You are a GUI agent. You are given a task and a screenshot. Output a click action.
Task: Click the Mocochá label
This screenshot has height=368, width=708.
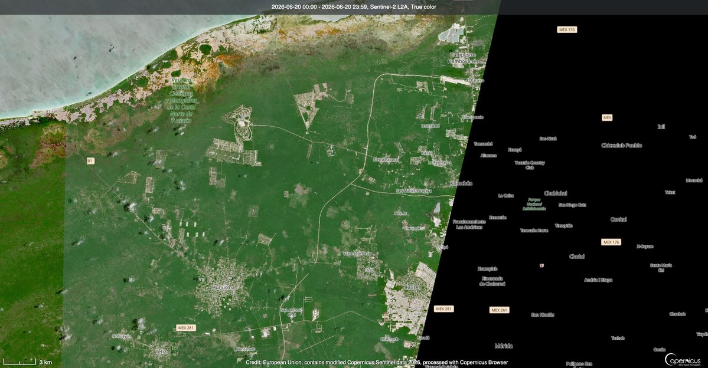coord(694,180)
